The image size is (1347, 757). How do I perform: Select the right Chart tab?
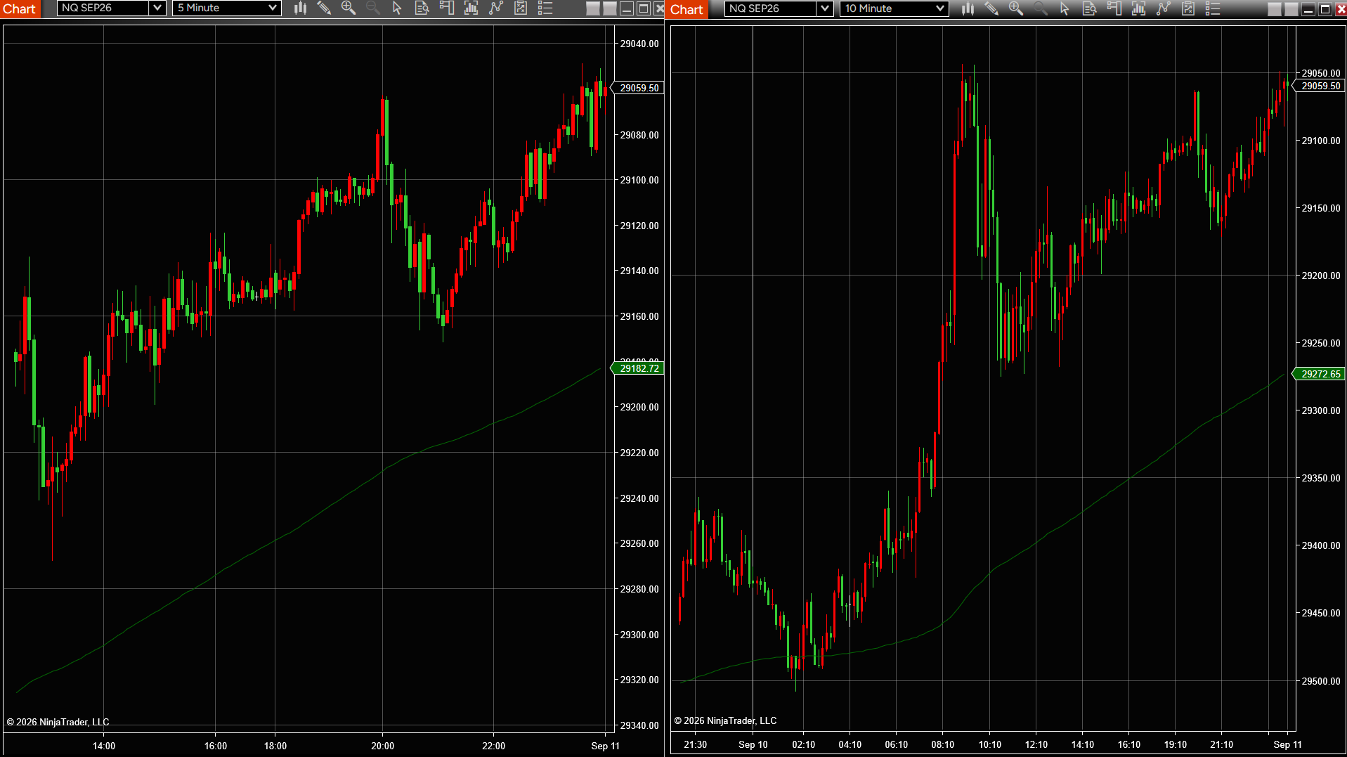click(x=687, y=9)
